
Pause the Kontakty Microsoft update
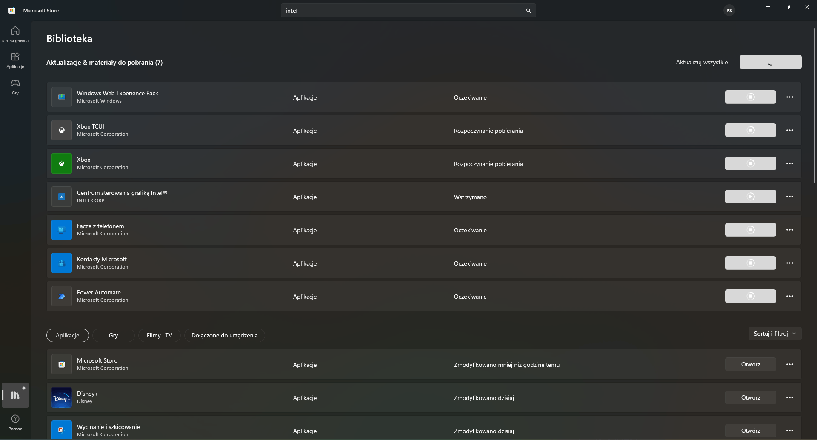[751, 263]
